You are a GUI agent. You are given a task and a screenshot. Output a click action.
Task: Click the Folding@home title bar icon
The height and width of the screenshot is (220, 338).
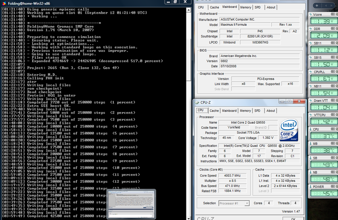(4, 3)
